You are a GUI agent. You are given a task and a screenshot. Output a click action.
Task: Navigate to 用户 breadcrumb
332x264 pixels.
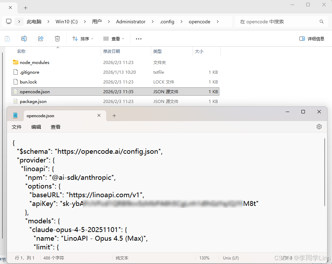tap(97, 22)
